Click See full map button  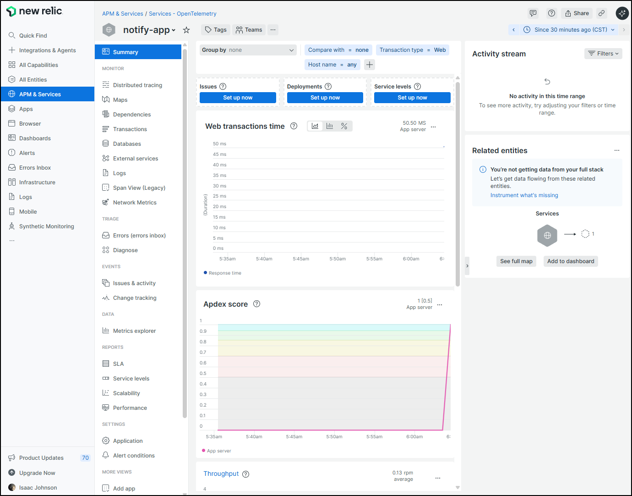coord(516,261)
